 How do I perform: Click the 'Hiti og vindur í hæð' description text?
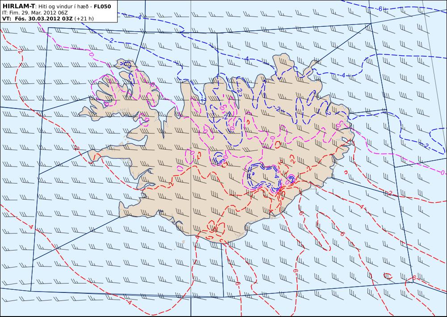pos(63,7)
